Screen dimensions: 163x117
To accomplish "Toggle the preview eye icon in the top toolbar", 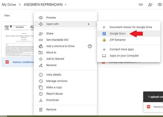I will point(160,4).
